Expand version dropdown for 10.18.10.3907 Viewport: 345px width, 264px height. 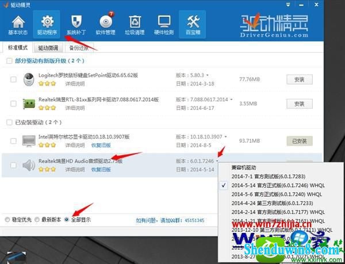(x=225, y=137)
